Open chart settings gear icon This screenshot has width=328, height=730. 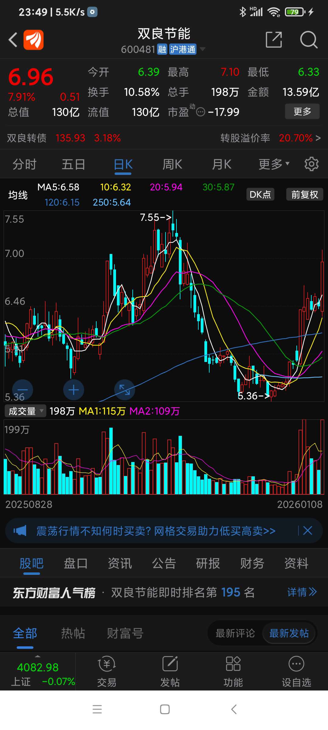coord(312,164)
